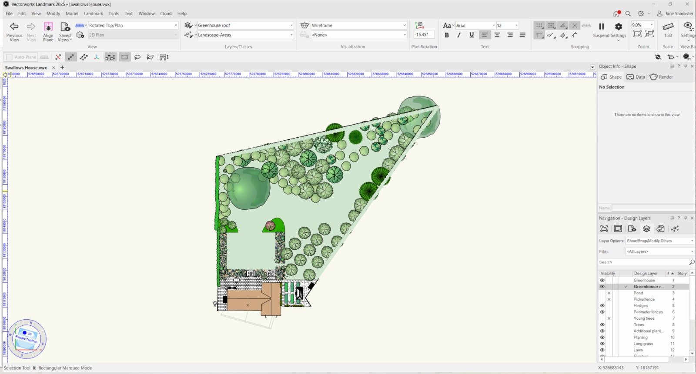This screenshot has height=374, width=696.
Task: Open the Layer Options dropdown
Action: (x=659, y=241)
